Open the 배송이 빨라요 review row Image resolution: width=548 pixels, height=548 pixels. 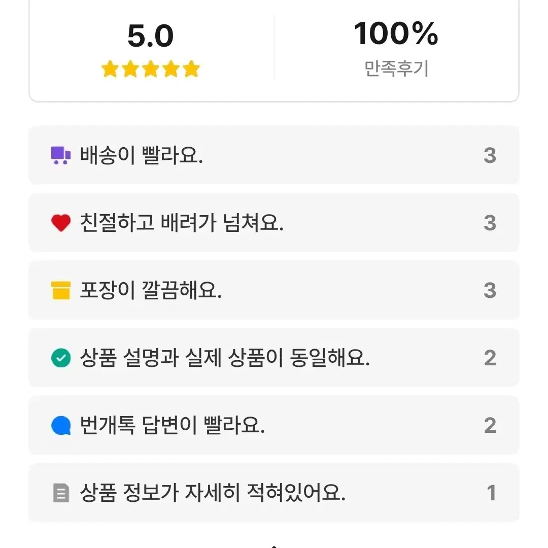[274, 155]
